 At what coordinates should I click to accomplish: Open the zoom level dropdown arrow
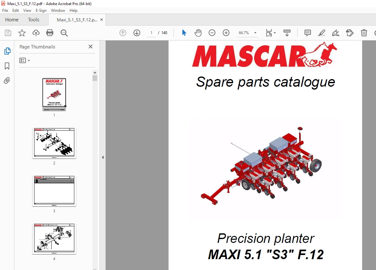(x=255, y=33)
